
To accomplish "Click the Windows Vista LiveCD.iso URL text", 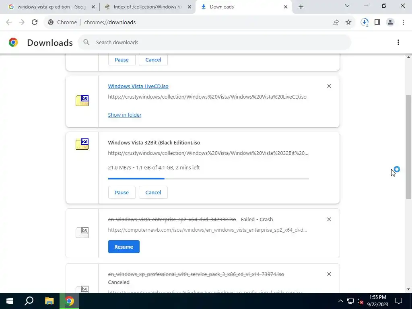I will coord(207,97).
